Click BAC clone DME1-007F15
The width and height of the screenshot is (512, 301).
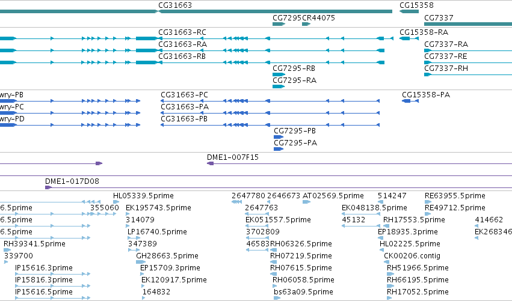point(233,157)
